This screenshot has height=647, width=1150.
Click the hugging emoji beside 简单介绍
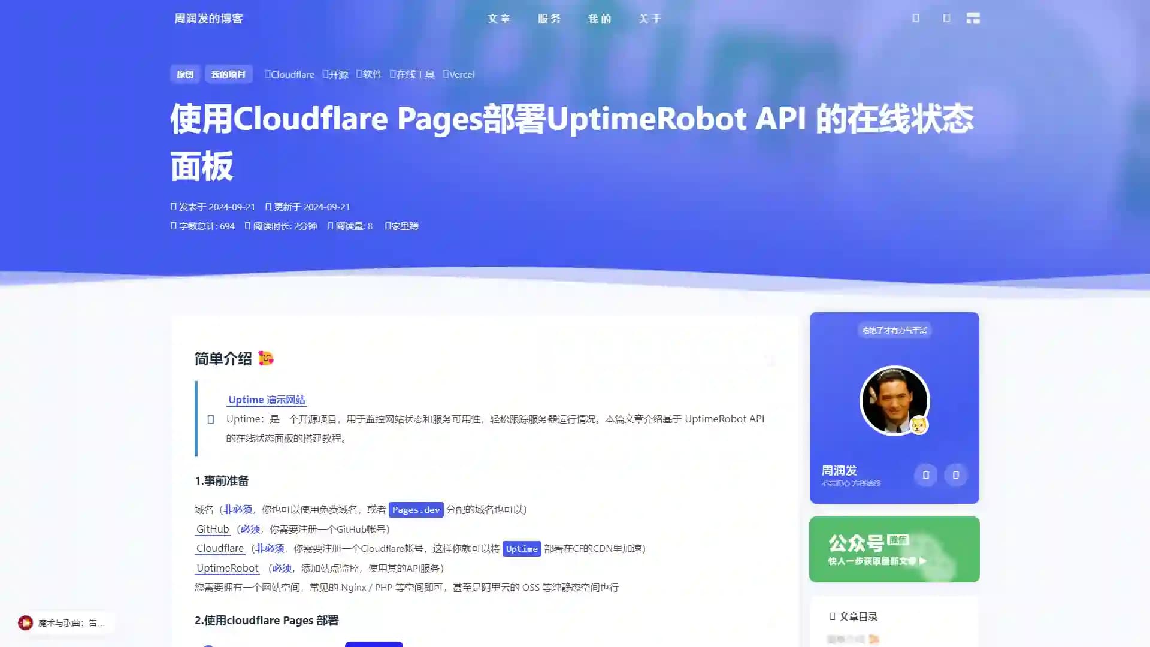(x=265, y=358)
